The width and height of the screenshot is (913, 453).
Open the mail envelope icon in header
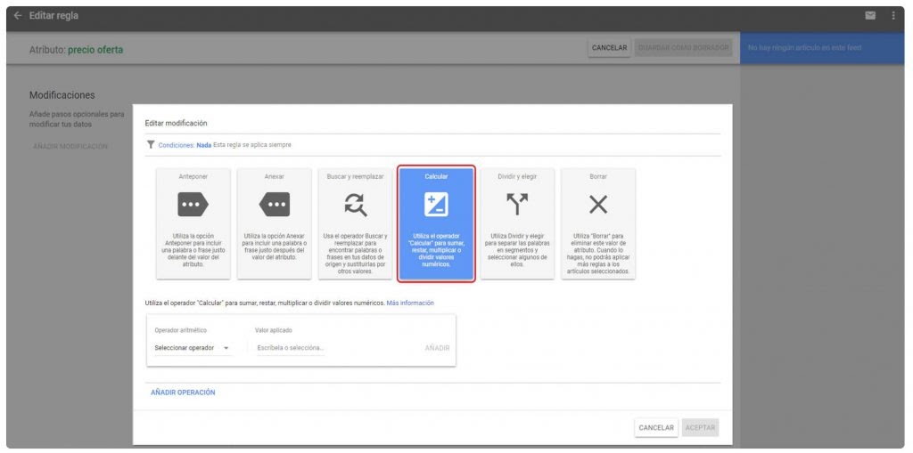(870, 16)
